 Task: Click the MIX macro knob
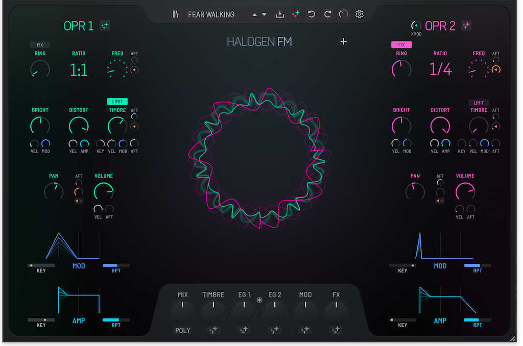182,312
